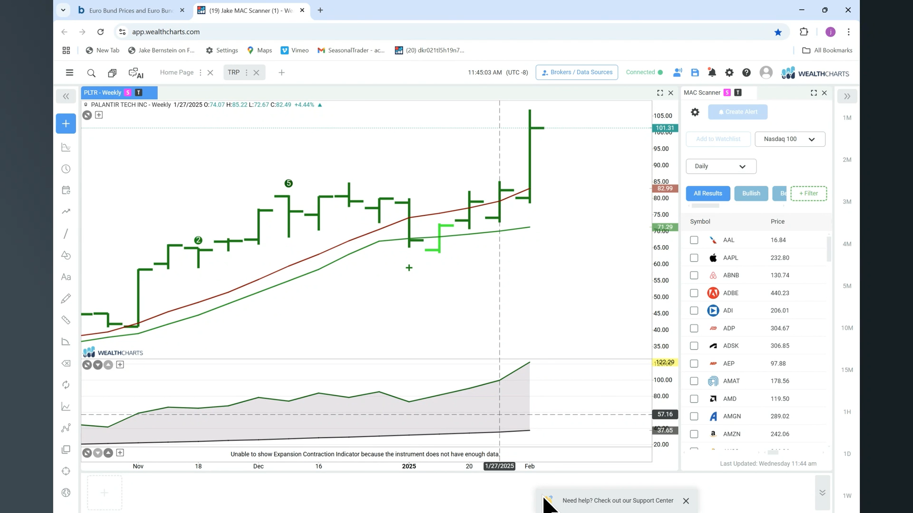Open the shapes drawing tool
The image size is (913, 513).
pos(66,256)
